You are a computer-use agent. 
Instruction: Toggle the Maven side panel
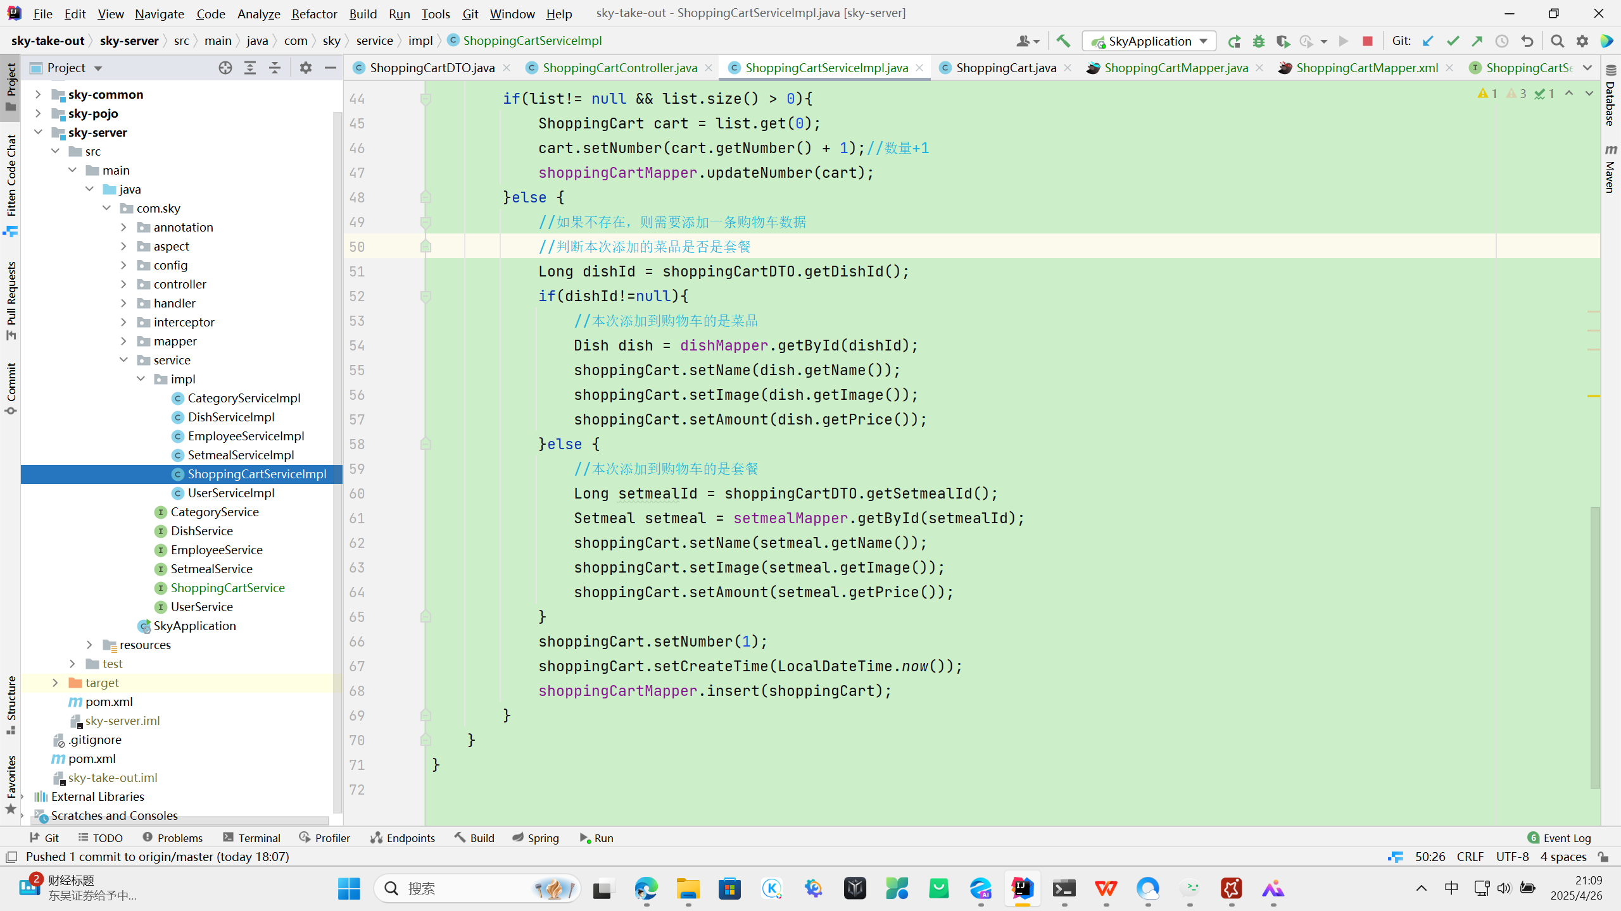coord(1610,170)
